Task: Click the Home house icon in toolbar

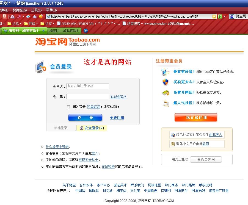Action: coord(12,16)
